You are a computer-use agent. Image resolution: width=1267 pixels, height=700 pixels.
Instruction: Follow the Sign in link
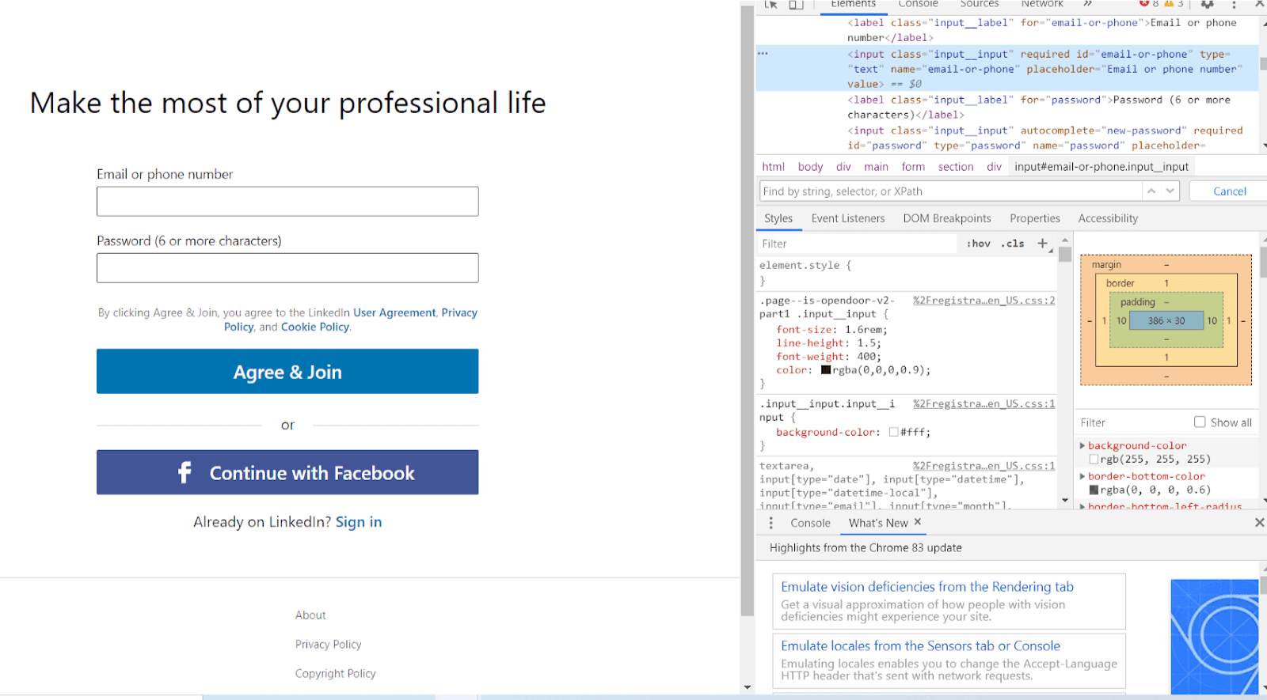[358, 522]
